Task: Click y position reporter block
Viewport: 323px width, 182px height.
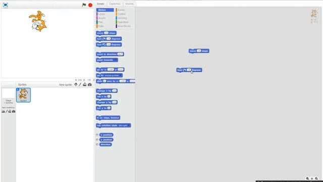Action: [106, 140]
